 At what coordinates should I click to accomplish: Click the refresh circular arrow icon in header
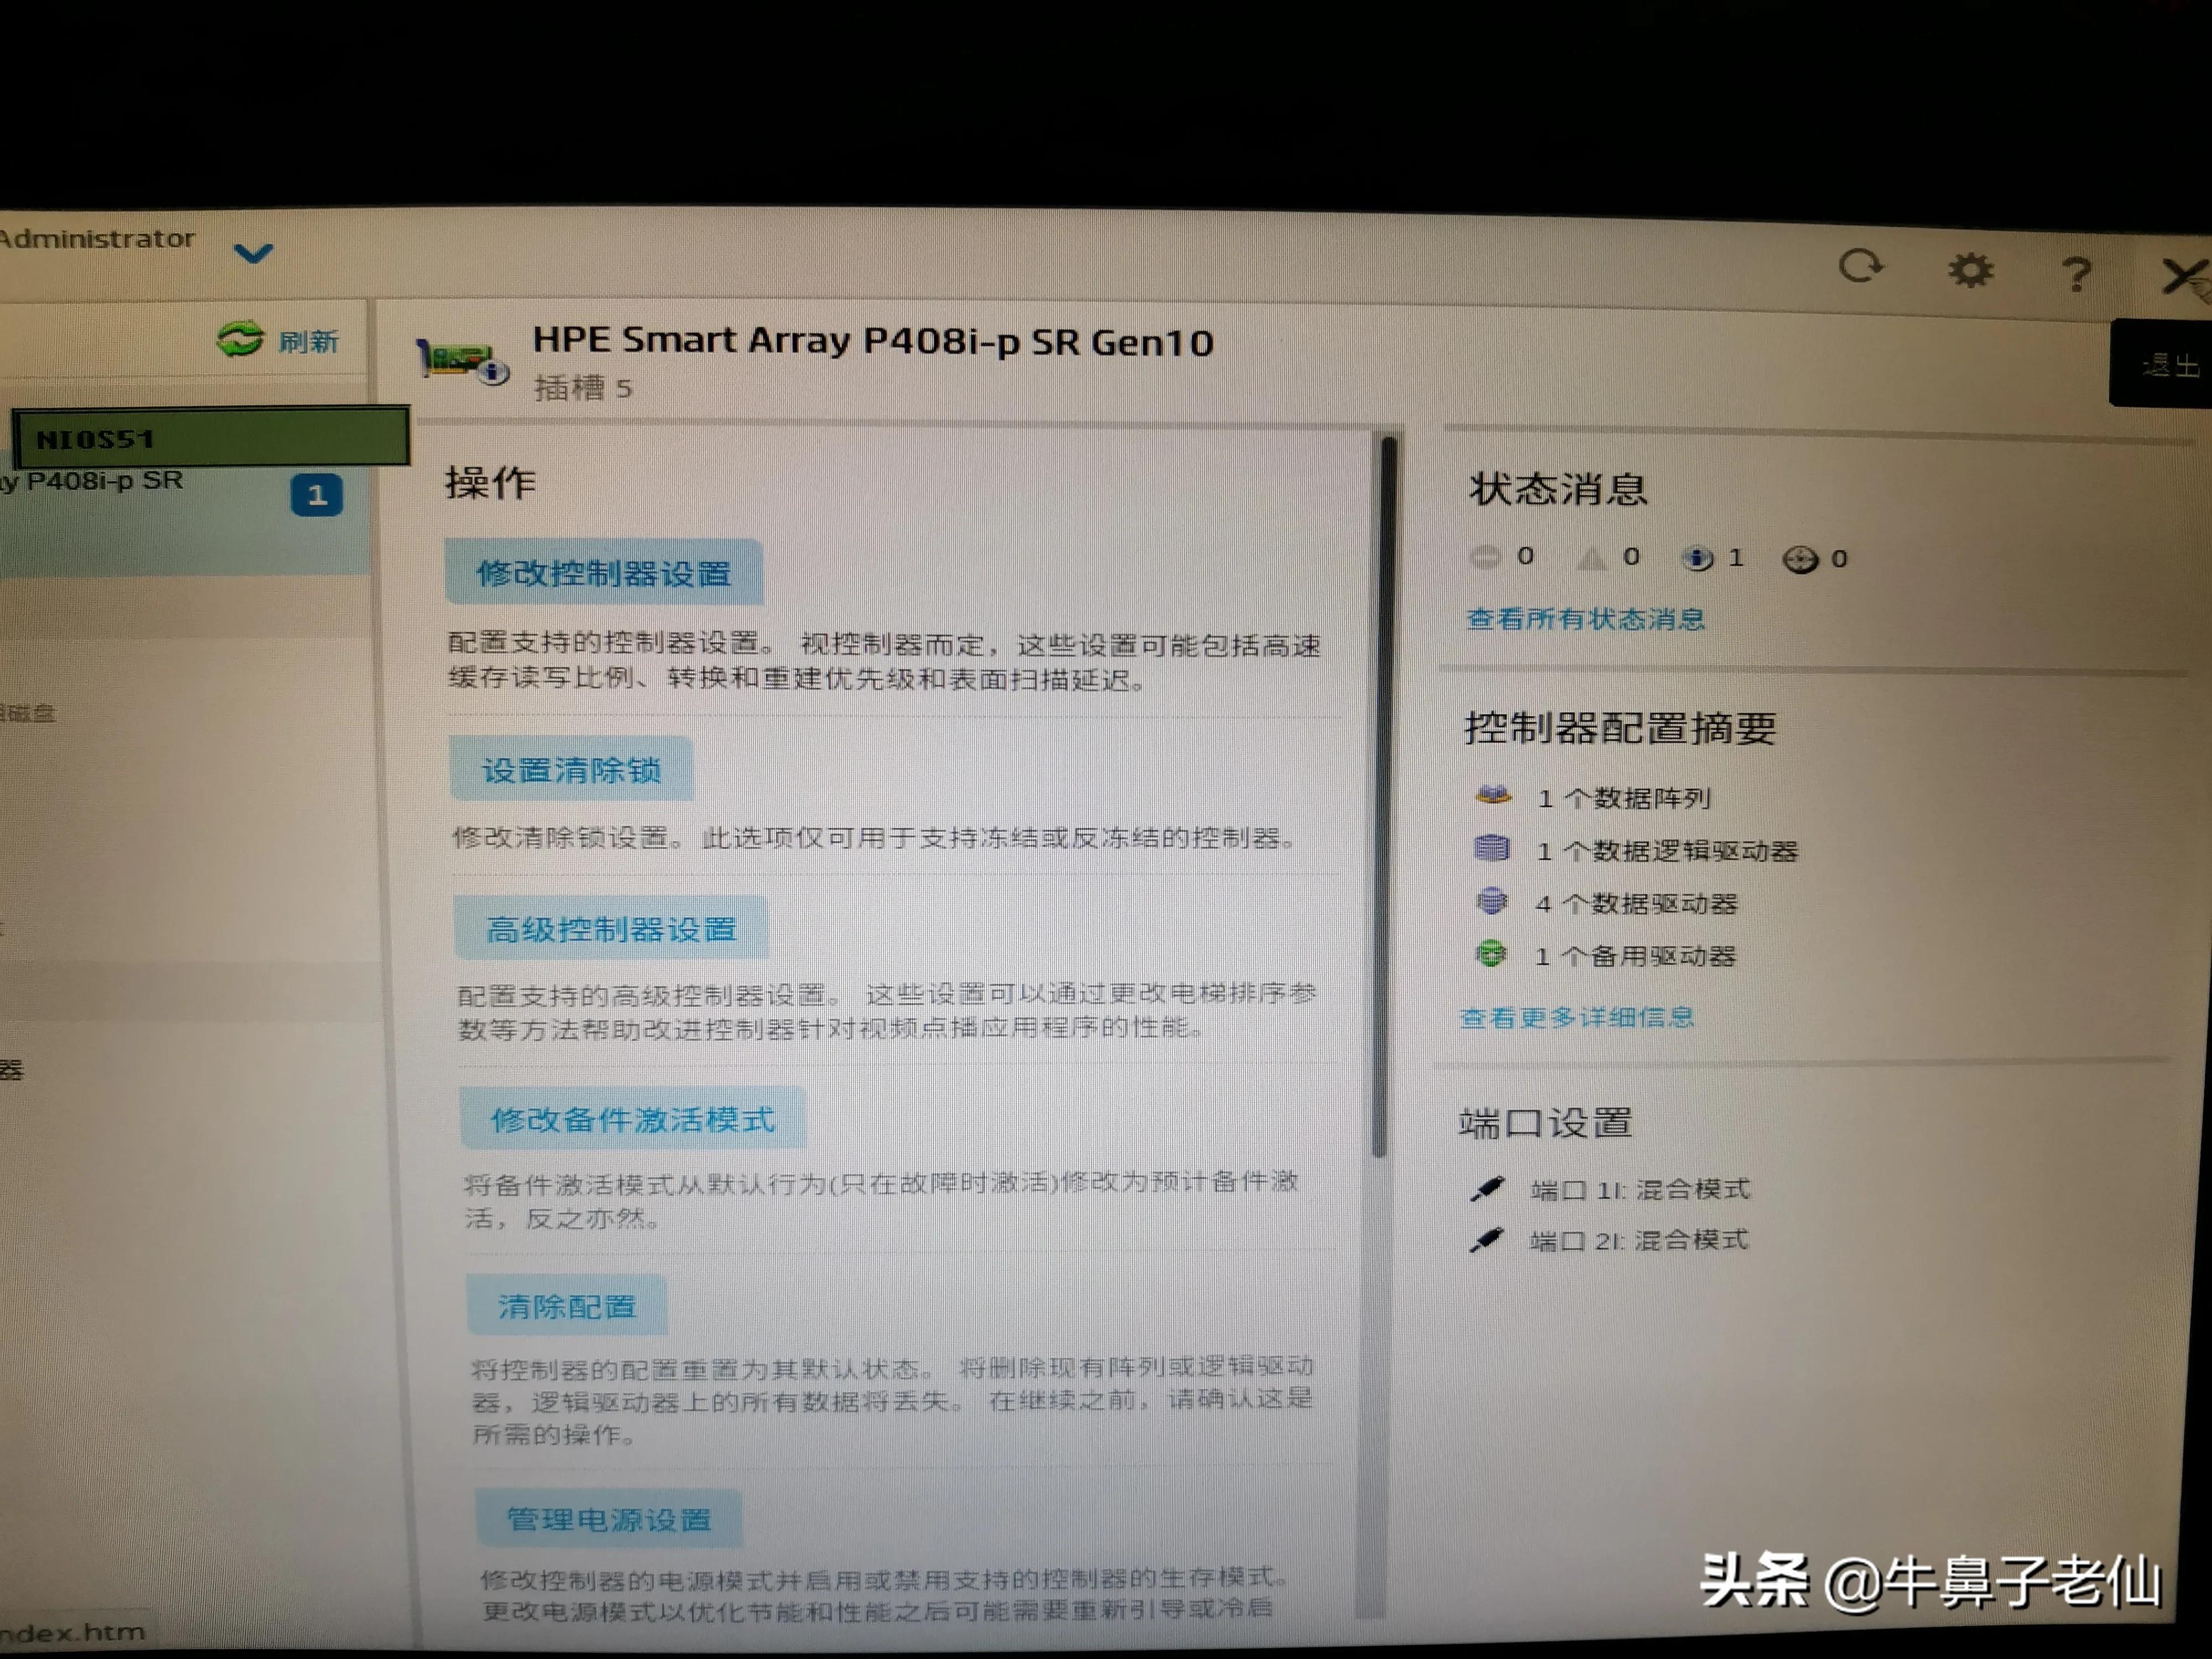point(1861,266)
